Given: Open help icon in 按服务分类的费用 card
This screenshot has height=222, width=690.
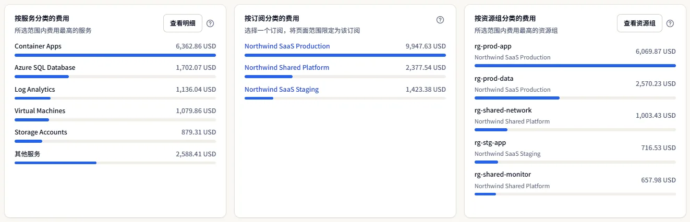Looking at the screenshot, I should coord(210,23).
